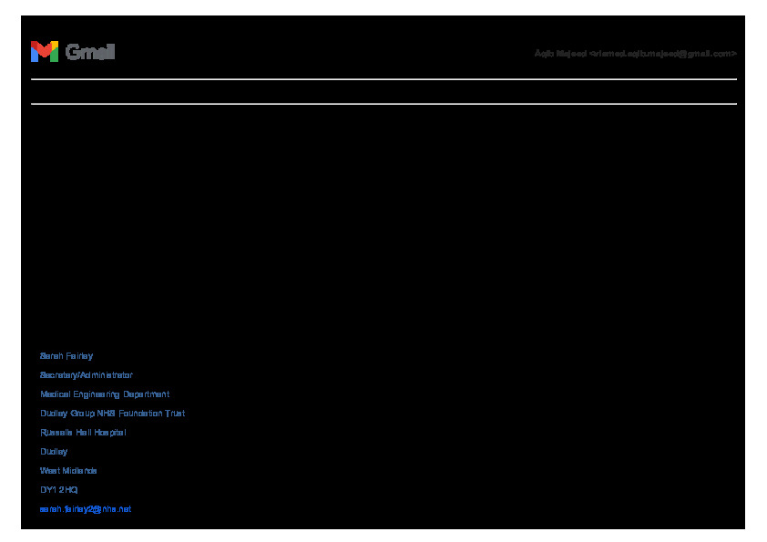Screen dimensions: 767x542
Task: Click the upper horizontal divider line
Action: [383, 79]
